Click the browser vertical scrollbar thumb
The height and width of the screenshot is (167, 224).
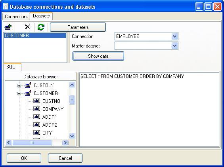point(72,100)
